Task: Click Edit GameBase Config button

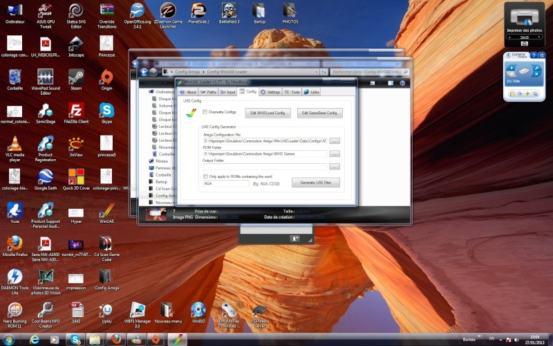Action: [x=319, y=113]
